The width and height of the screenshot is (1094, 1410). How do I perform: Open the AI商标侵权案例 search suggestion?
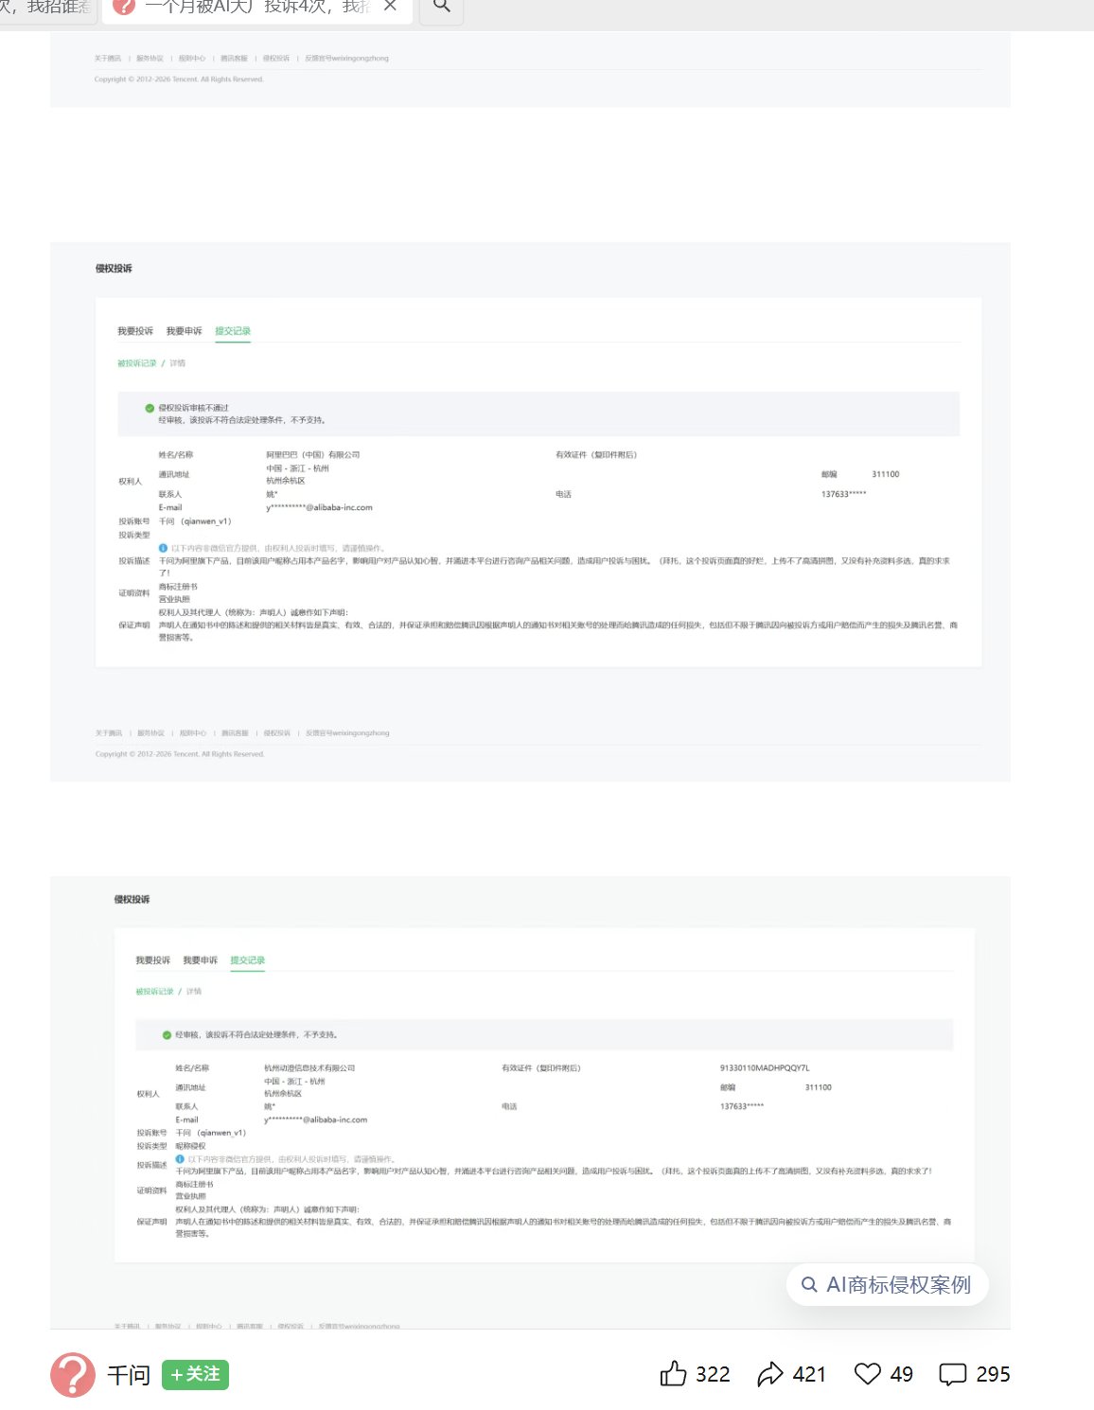[x=887, y=1284]
